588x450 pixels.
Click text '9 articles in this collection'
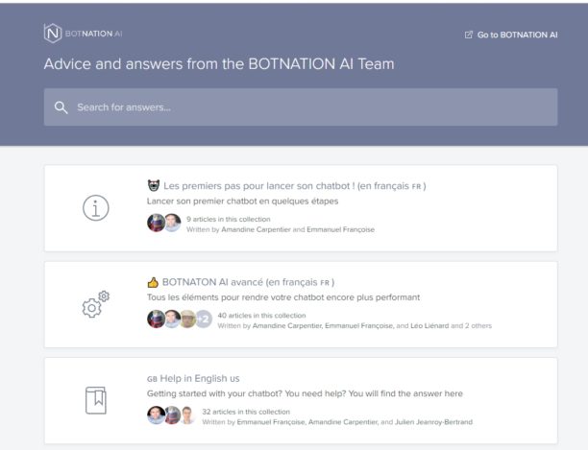coord(229,219)
